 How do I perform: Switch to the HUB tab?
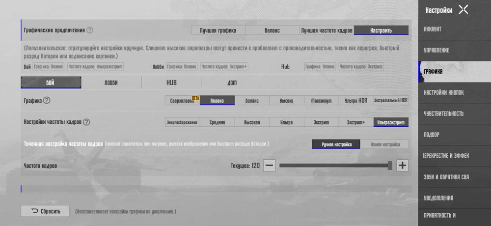(x=171, y=83)
